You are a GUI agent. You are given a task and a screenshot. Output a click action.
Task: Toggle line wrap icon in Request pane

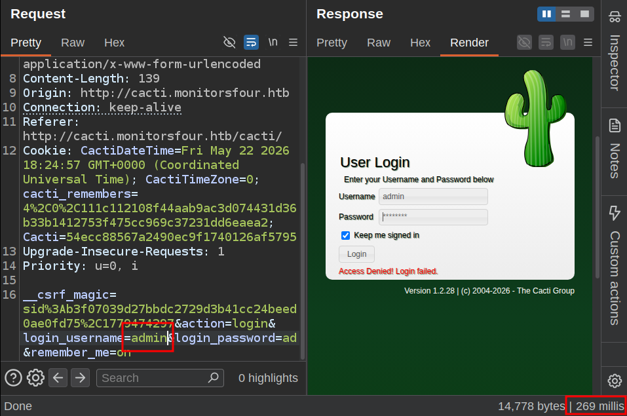coord(251,42)
